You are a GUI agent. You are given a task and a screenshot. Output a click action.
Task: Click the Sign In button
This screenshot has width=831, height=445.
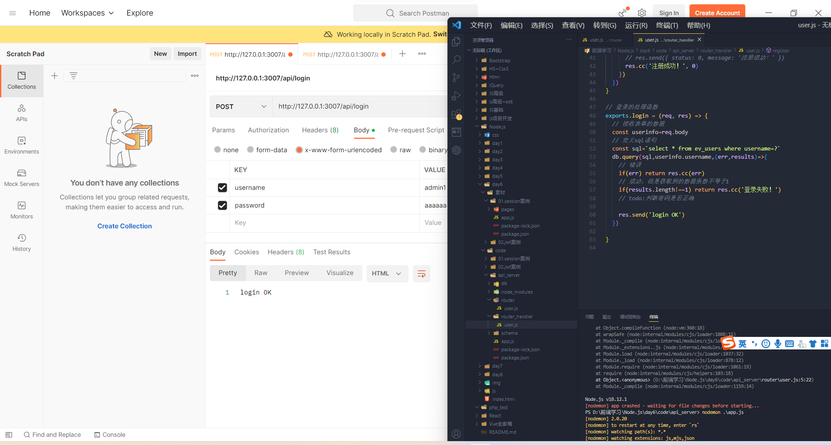[x=669, y=13]
